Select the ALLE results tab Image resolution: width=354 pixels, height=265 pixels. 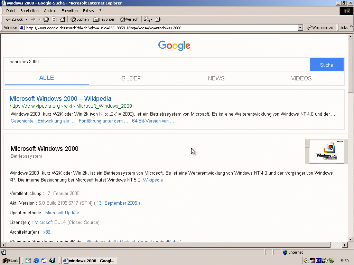(x=47, y=78)
